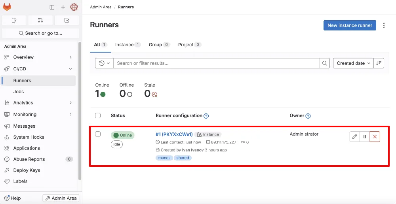Toggle the sort direction icon
Screen dimensions: 396x204
(x=379, y=63)
